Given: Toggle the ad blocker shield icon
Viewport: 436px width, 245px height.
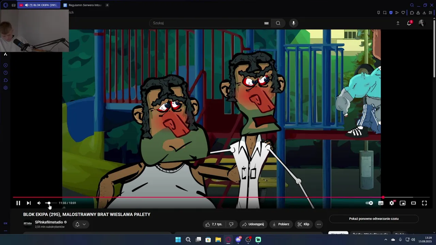Looking at the screenshot, I should (391, 13).
